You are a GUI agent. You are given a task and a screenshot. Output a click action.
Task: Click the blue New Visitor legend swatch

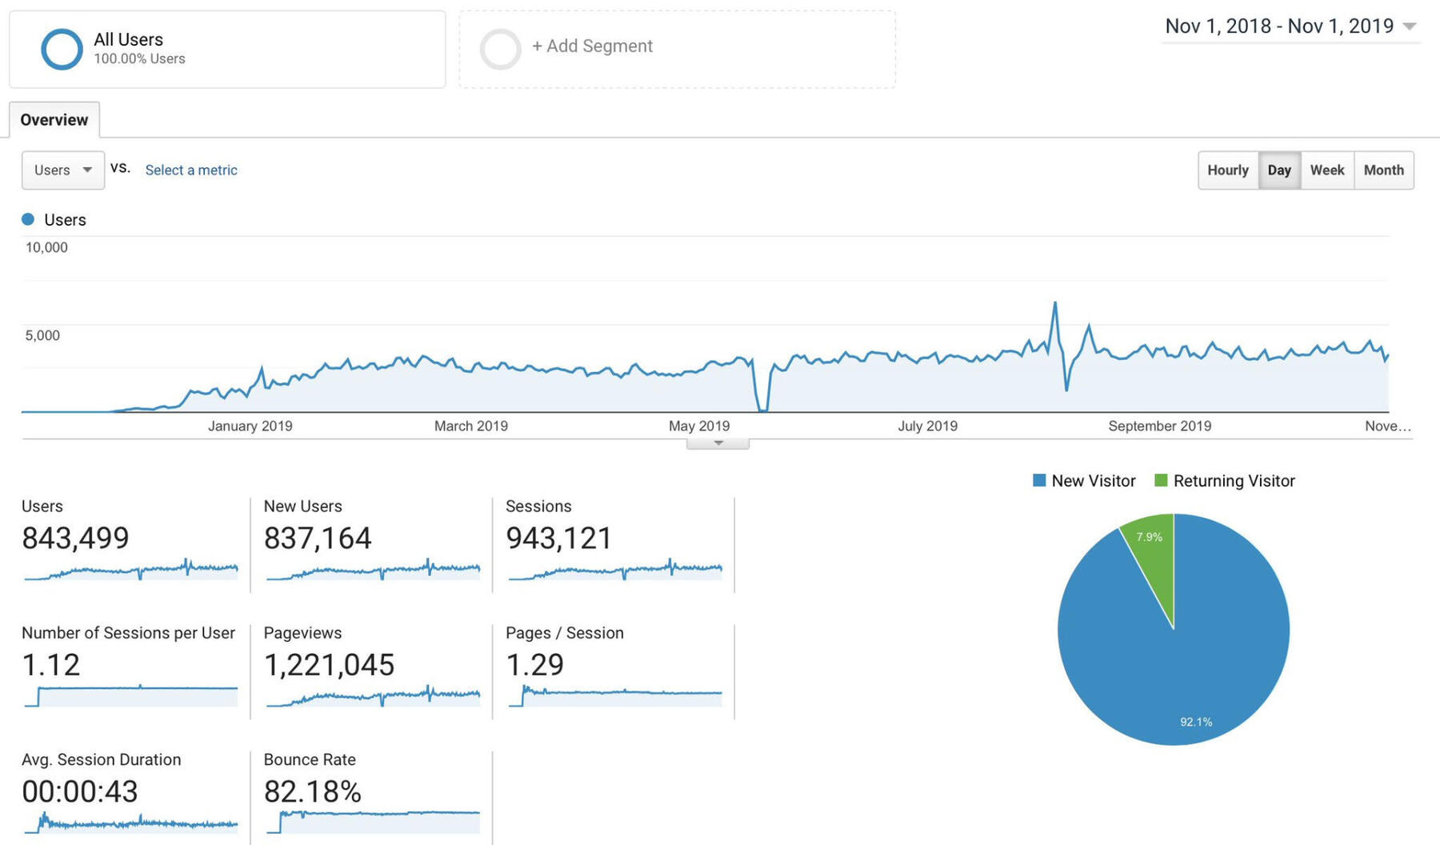pos(1039,481)
